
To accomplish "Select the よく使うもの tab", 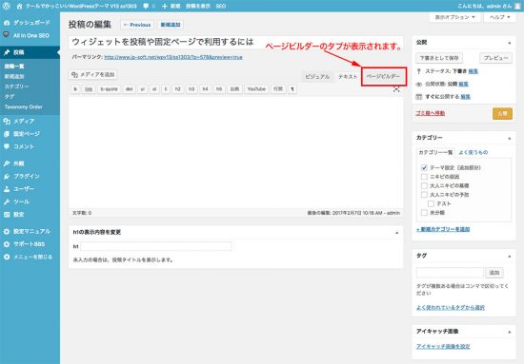I will click(x=473, y=152).
